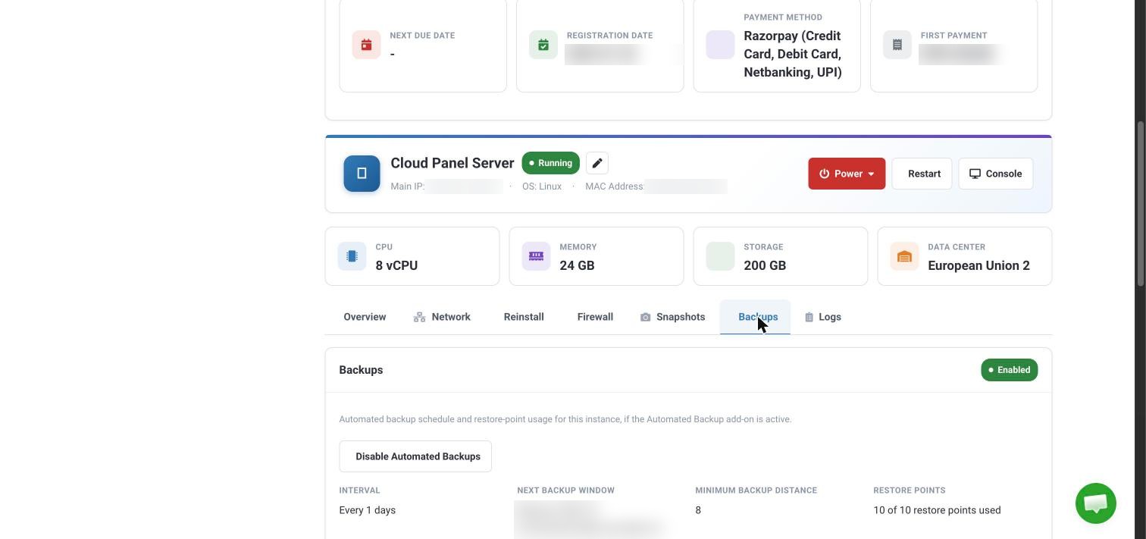Click the Main IP label
This screenshot has width=1146, height=539.
pyautogui.click(x=408, y=186)
